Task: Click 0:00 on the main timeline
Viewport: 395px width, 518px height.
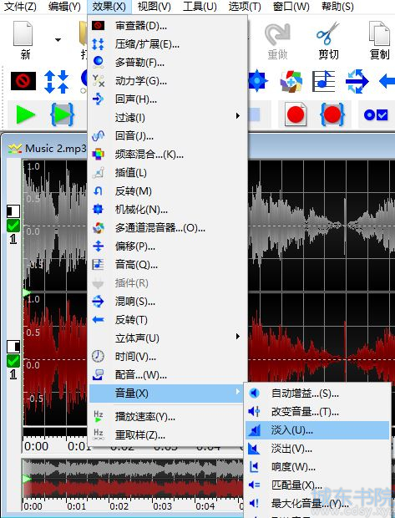Action: pos(37,447)
